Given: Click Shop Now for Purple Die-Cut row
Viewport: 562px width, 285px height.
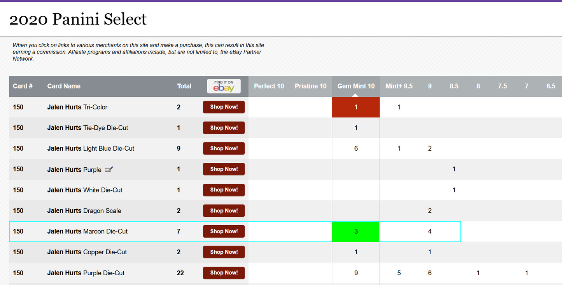Looking at the screenshot, I should point(224,273).
